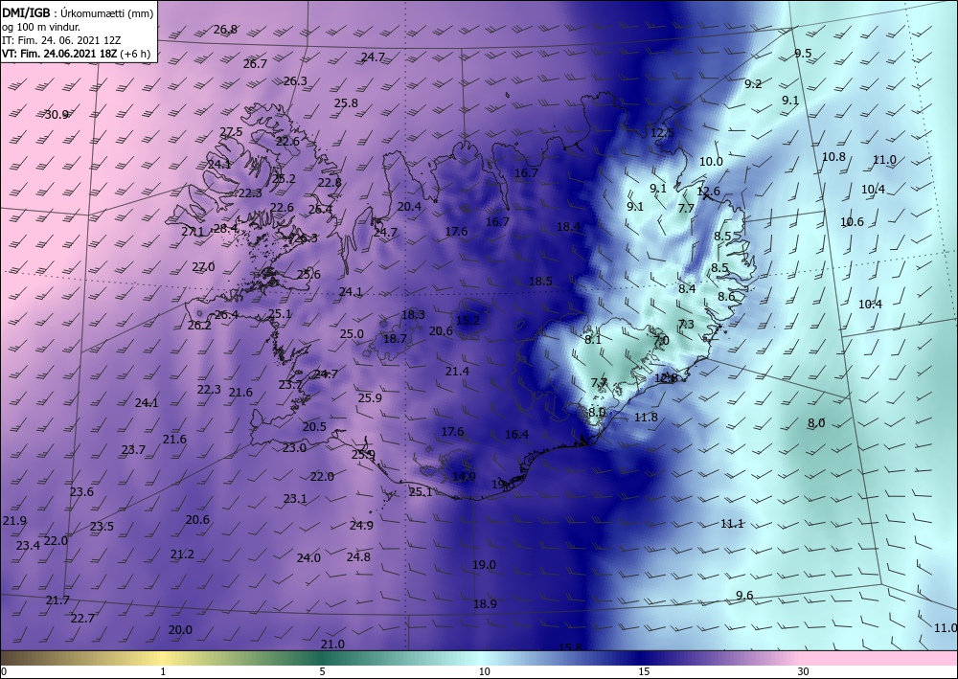Click the map value 23.0
Viewport: 958px width, 679px height.
(x=294, y=447)
